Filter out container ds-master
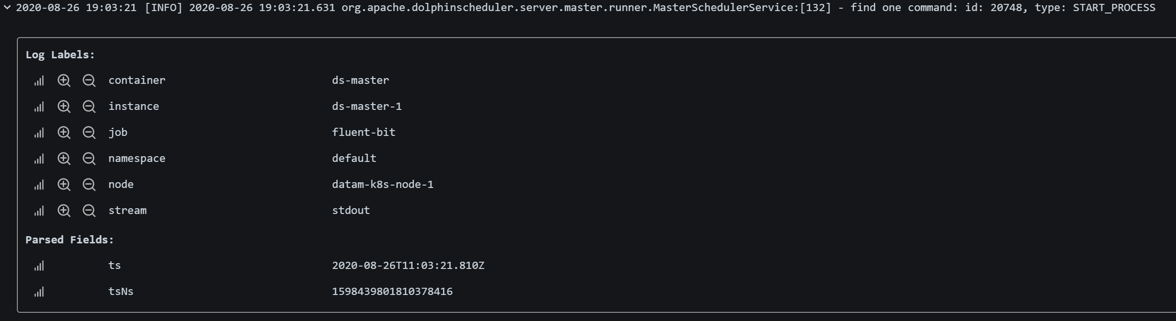 pyautogui.click(x=89, y=80)
